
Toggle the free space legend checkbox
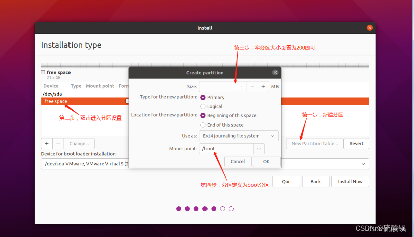click(43, 72)
